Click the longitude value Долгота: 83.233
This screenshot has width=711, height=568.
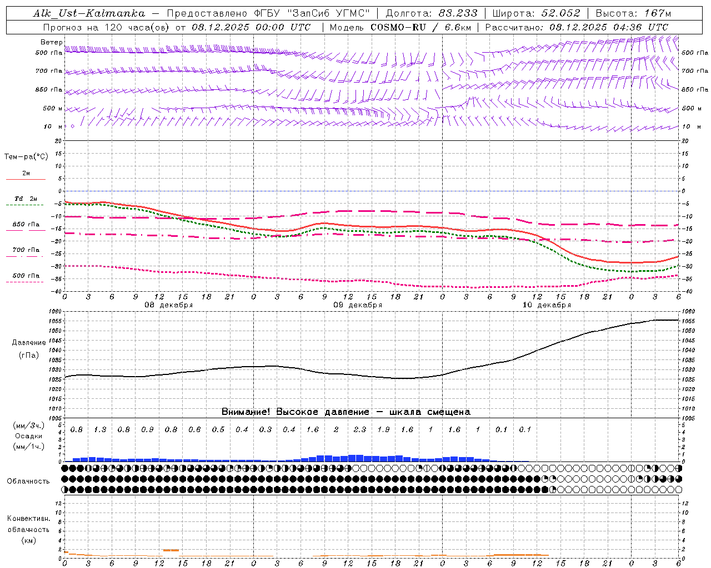tap(432, 13)
